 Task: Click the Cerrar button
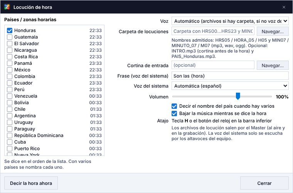click(x=264, y=183)
